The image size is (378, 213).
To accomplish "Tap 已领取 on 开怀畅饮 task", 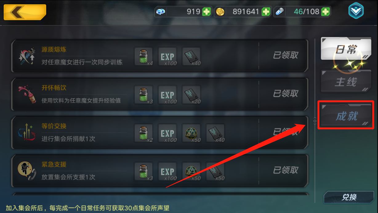I will pyautogui.click(x=286, y=93).
